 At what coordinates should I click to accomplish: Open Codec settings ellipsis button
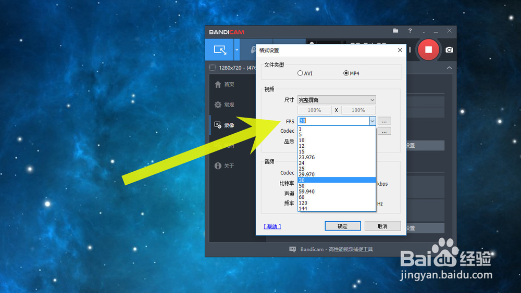[384, 131]
